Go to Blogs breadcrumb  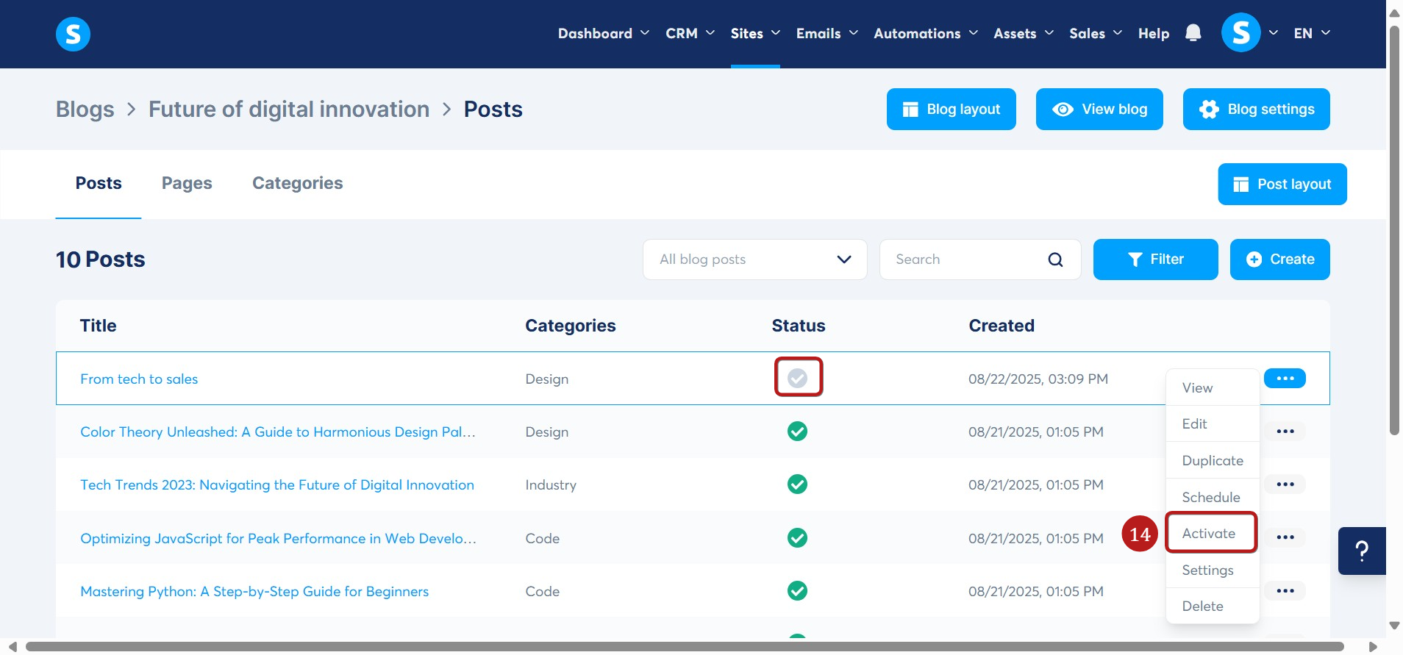pyautogui.click(x=85, y=110)
